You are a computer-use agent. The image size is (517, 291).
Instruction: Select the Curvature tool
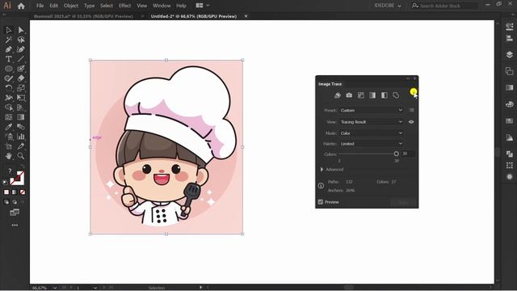click(x=21, y=49)
